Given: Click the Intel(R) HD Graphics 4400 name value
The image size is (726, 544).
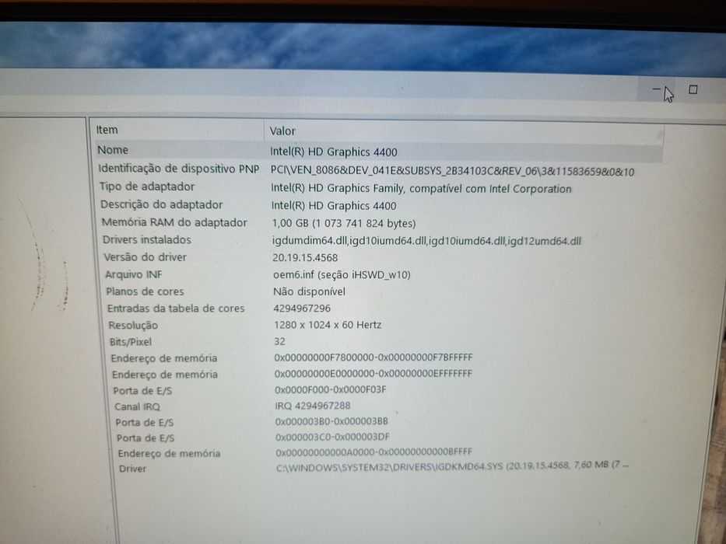Looking at the screenshot, I should pyautogui.click(x=333, y=152).
